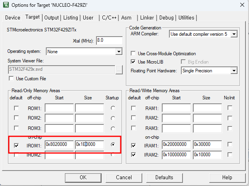
Task: Open the ARM Compiler version dropdown
Action: point(234,34)
